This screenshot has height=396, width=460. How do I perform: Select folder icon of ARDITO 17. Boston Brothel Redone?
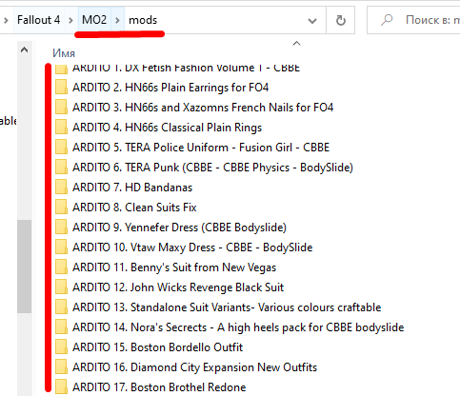pyautogui.click(x=61, y=387)
